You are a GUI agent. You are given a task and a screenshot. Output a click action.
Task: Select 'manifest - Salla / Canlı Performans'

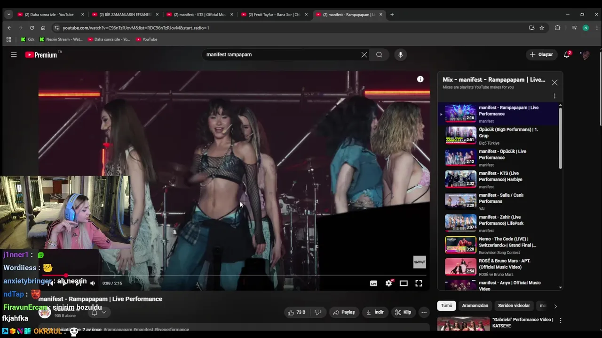(x=499, y=201)
